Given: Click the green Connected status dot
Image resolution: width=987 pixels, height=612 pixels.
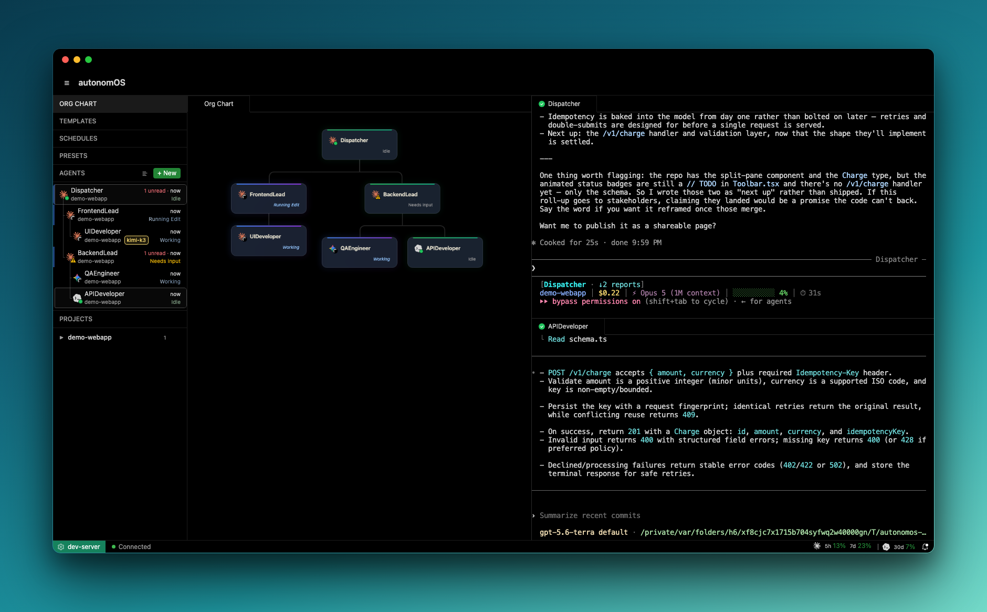Looking at the screenshot, I should click(x=113, y=547).
